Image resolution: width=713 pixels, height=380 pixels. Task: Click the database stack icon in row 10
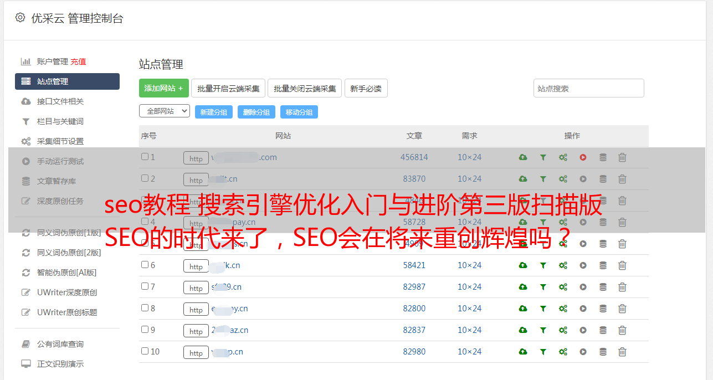click(x=603, y=352)
